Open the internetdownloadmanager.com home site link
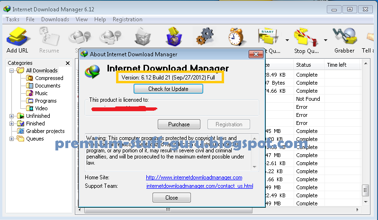 [x=194, y=177]
